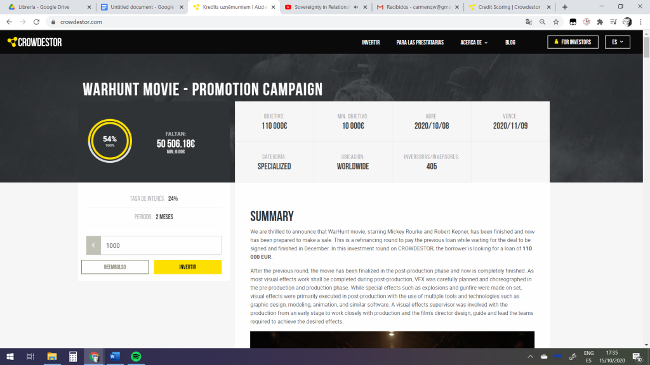Click the objetivo value 110 000€

click(274, 126)
